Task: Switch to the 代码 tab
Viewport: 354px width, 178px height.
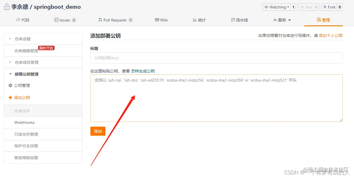Action: click(x=23, y=20)
